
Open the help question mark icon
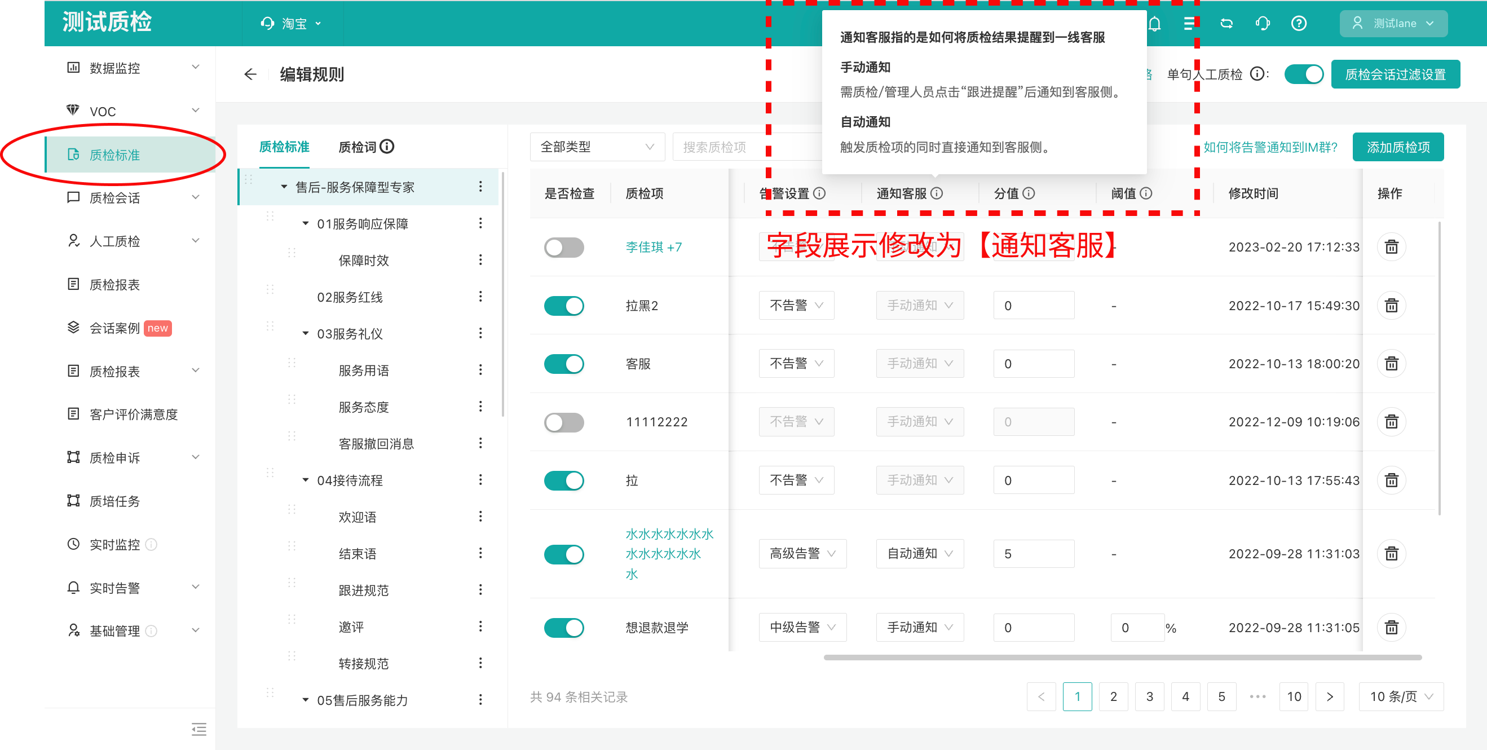click(x=1299, y=24)
